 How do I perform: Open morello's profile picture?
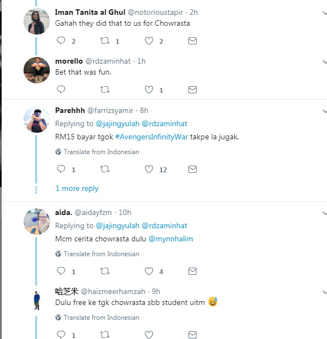click(x=37, y=70)
